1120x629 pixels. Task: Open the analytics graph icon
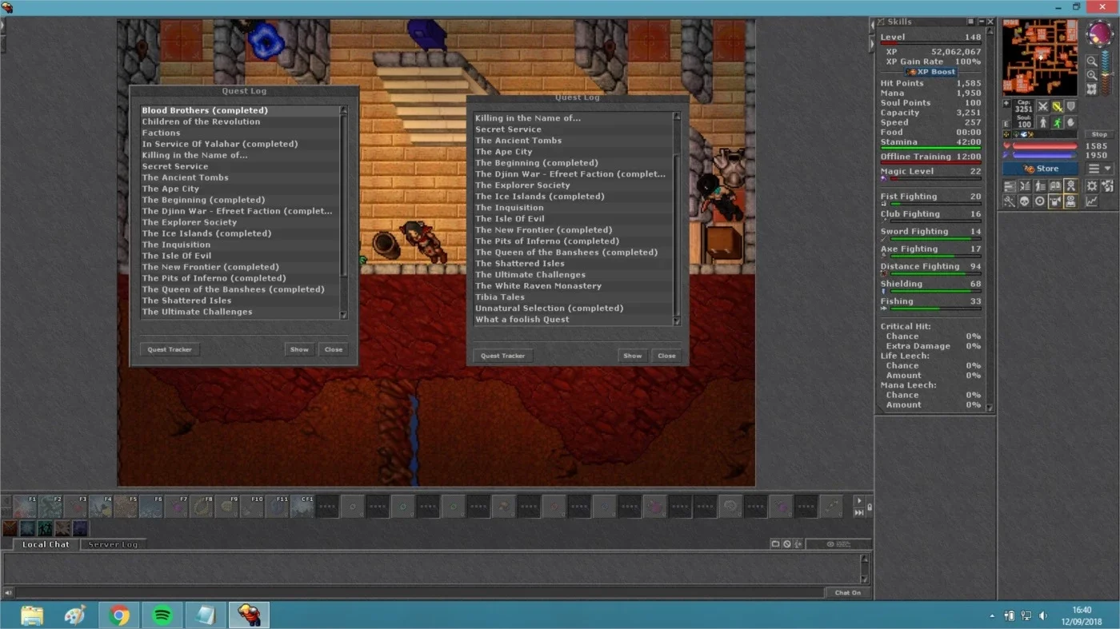(x=1091, y=201)
